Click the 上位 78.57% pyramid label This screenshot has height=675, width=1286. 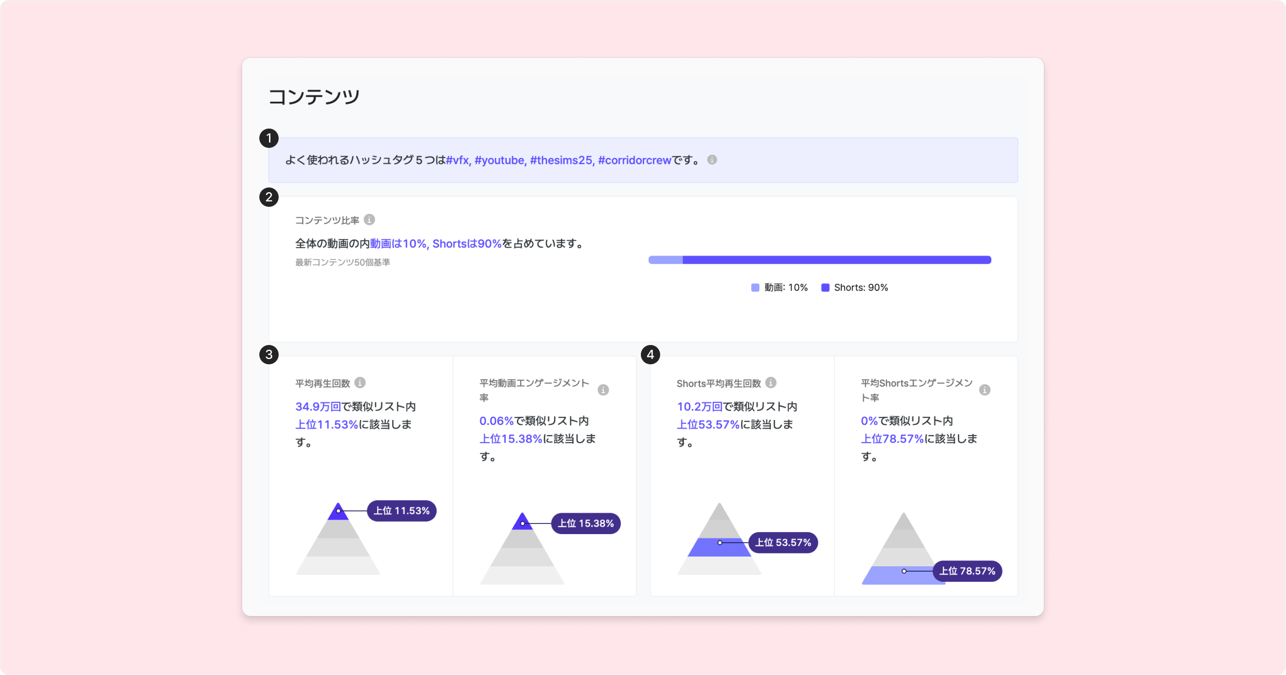(967, 571)
